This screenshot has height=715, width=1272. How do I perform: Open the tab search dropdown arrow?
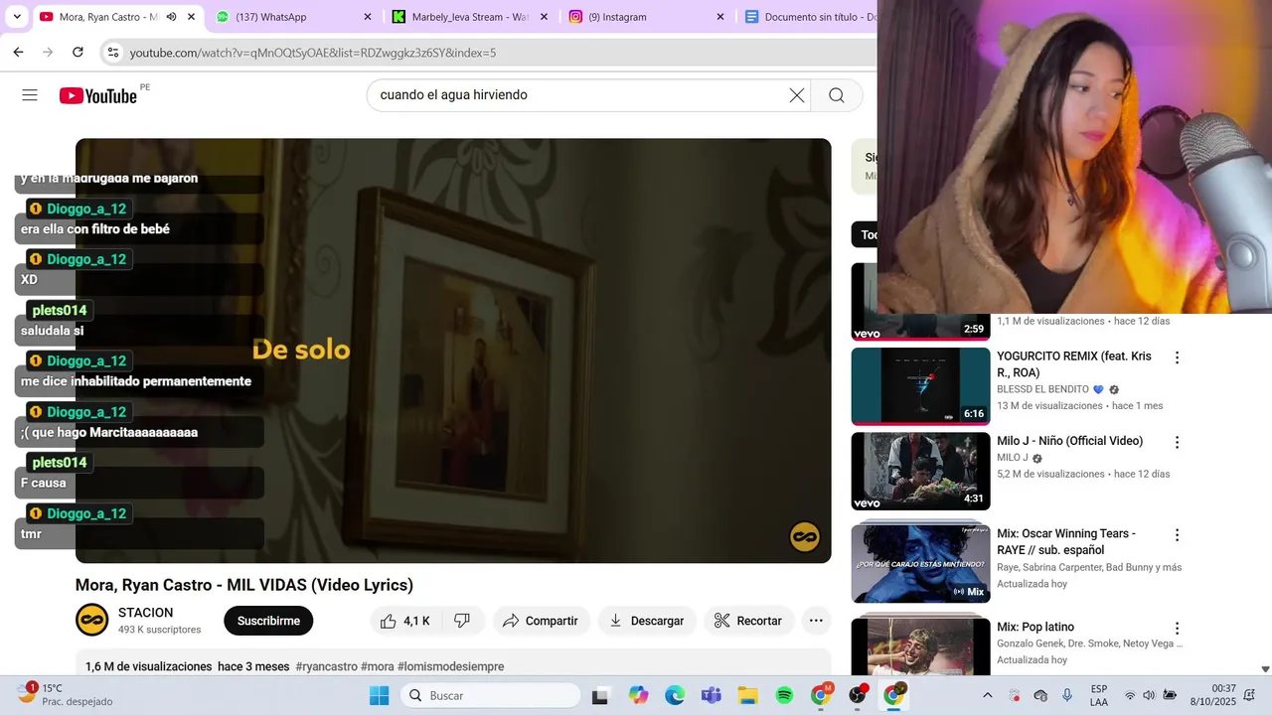coord(17,17)
